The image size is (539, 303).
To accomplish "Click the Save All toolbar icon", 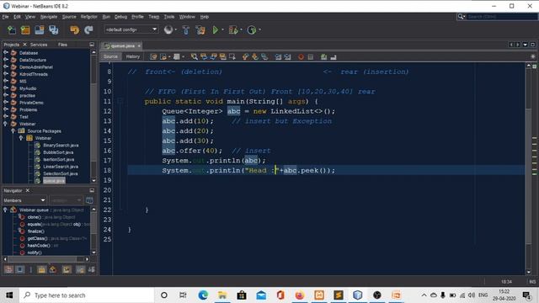I will (53, 30).
